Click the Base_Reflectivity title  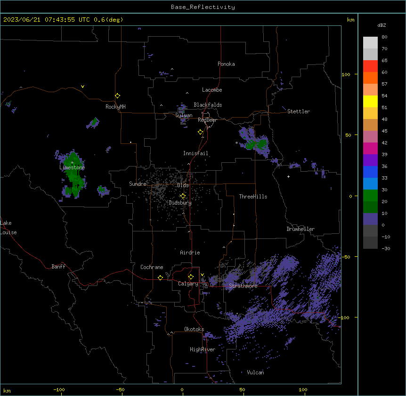coord(203,7)
